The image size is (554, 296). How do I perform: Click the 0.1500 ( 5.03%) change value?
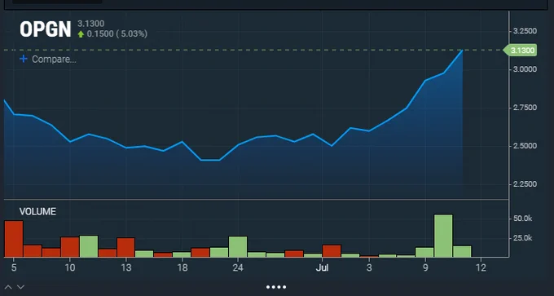pyautogui.click(x=117, y=34)
